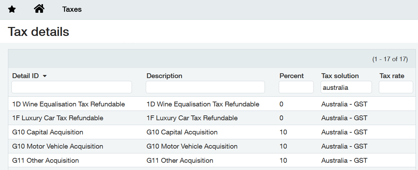This screenshot has height=170, width=418.
Task: Open G11 Other Acquisition detail
Action: [212, 161]
